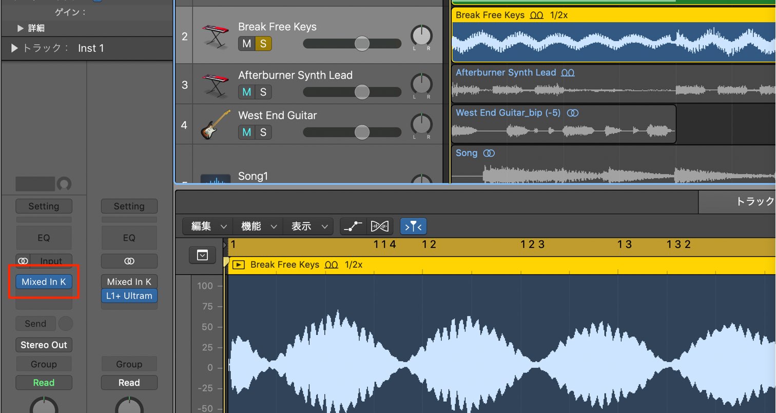Viewport: 776px width, 413px height.
Task: Click the loop icon on the Afterburner Synth Lead region
Action: coord(568,73)
